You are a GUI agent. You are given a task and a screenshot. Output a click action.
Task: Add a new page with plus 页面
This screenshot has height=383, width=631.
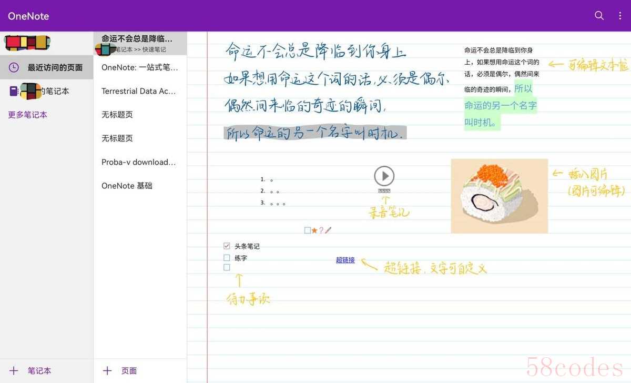coord(120,371)
